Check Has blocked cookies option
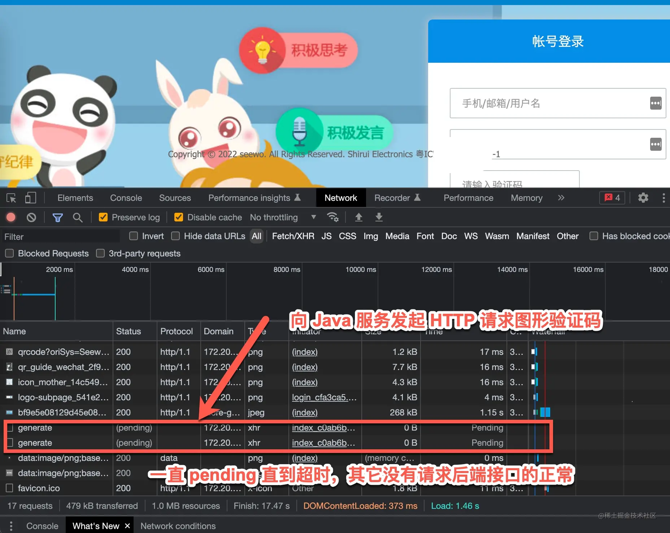The height and width of the screenshot is (533, 670). 593,236
